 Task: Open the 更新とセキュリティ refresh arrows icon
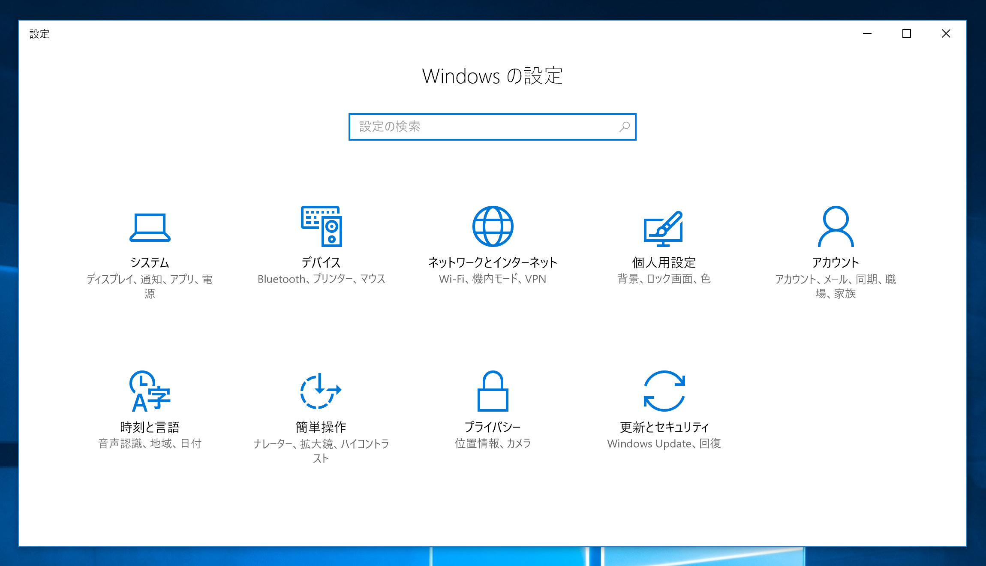coord(664,391)
